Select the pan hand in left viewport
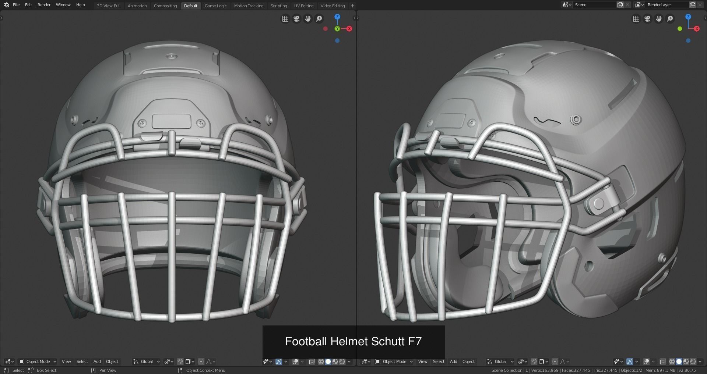The height and width of the screenshot is (374, 707). [308, 18]
